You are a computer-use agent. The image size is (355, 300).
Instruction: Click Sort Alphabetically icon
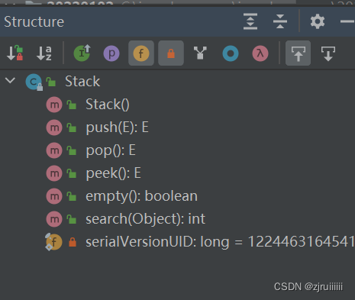(x=44, y=53)
